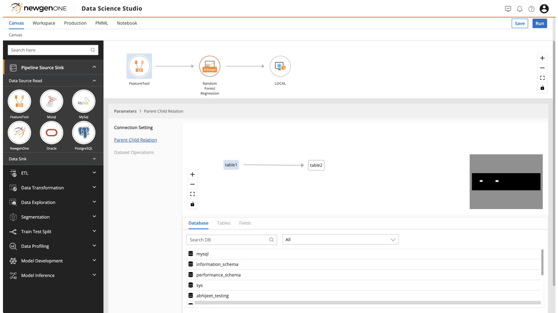This screenshot has height=313, width=558.
Task: Choose the Oracle data source icon
Action: coord(51,133)
